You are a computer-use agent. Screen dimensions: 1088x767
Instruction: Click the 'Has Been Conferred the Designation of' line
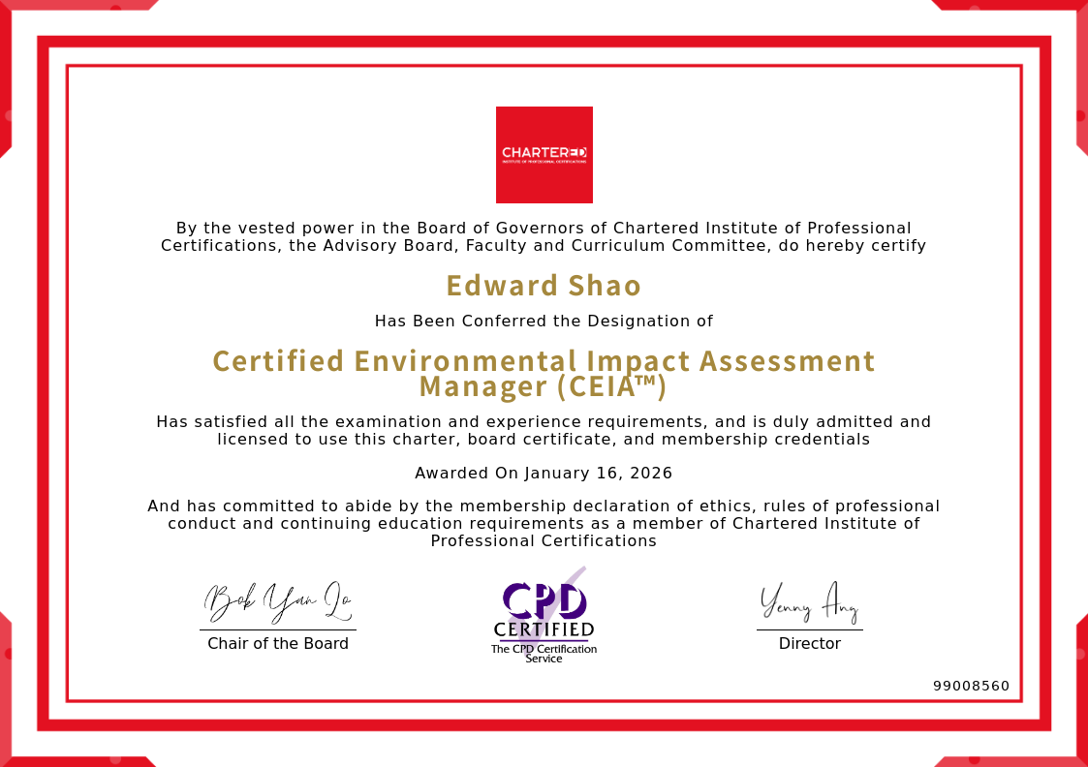[x=544, y=321]
